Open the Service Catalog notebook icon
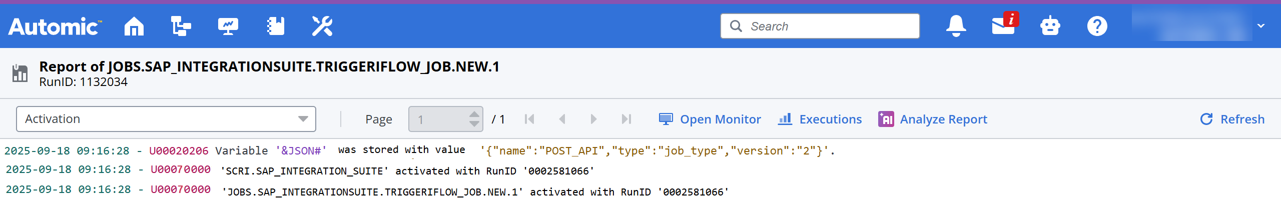This screenshot has height=215, width=1281. (276, 26)
